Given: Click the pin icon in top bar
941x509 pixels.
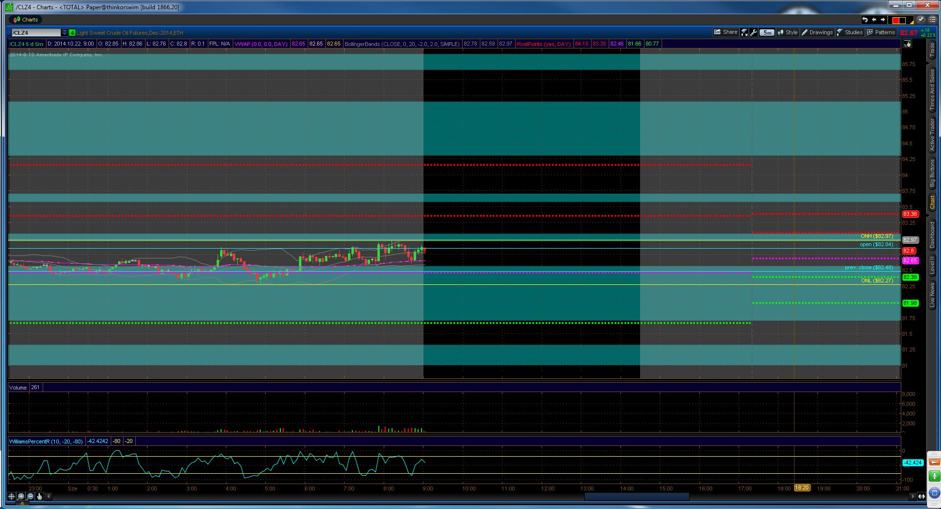Looking at the screenshot, I should [920, 20].
